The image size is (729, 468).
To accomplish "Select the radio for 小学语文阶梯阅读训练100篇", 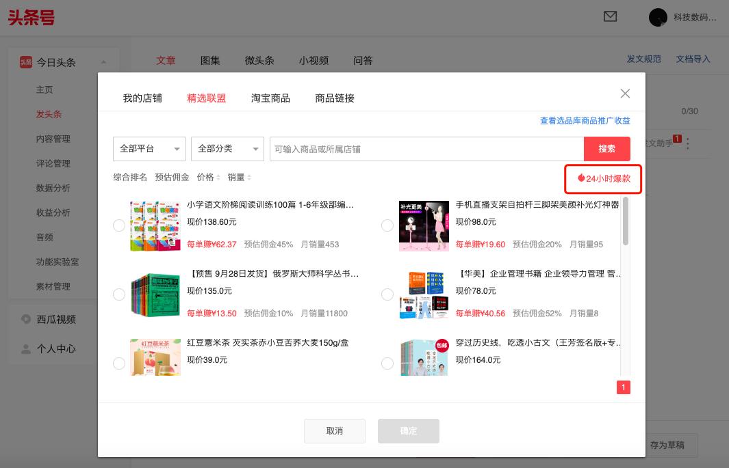I will pos(119,225).
